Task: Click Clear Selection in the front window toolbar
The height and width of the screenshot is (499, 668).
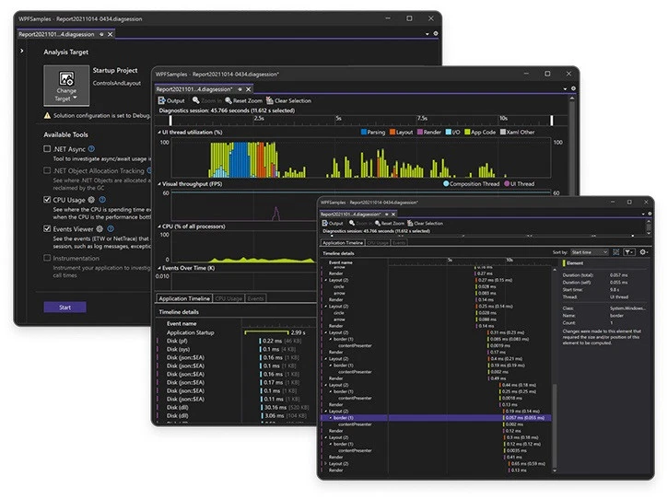Action: click(x=425, y=223)
